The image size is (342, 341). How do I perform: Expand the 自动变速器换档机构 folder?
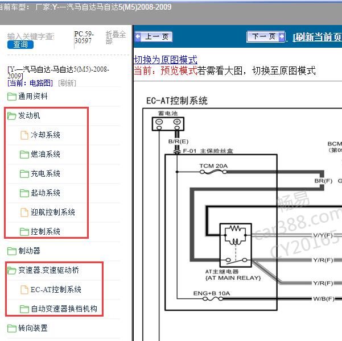[64, 309]
